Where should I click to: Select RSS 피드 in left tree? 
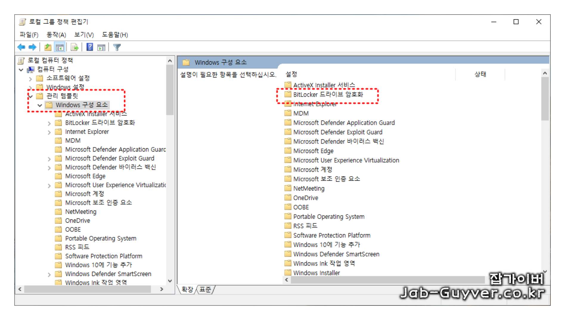click(77, 247)
